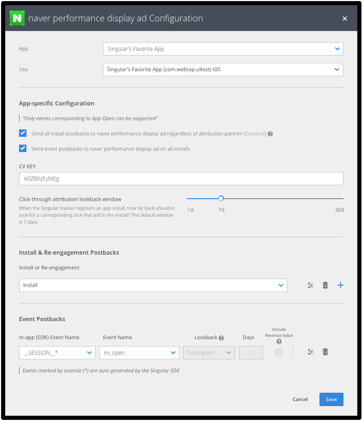Click the Event Postbacks heading
Image resolution: width=362 pixels, height=422 pixels.
point(42,319)
